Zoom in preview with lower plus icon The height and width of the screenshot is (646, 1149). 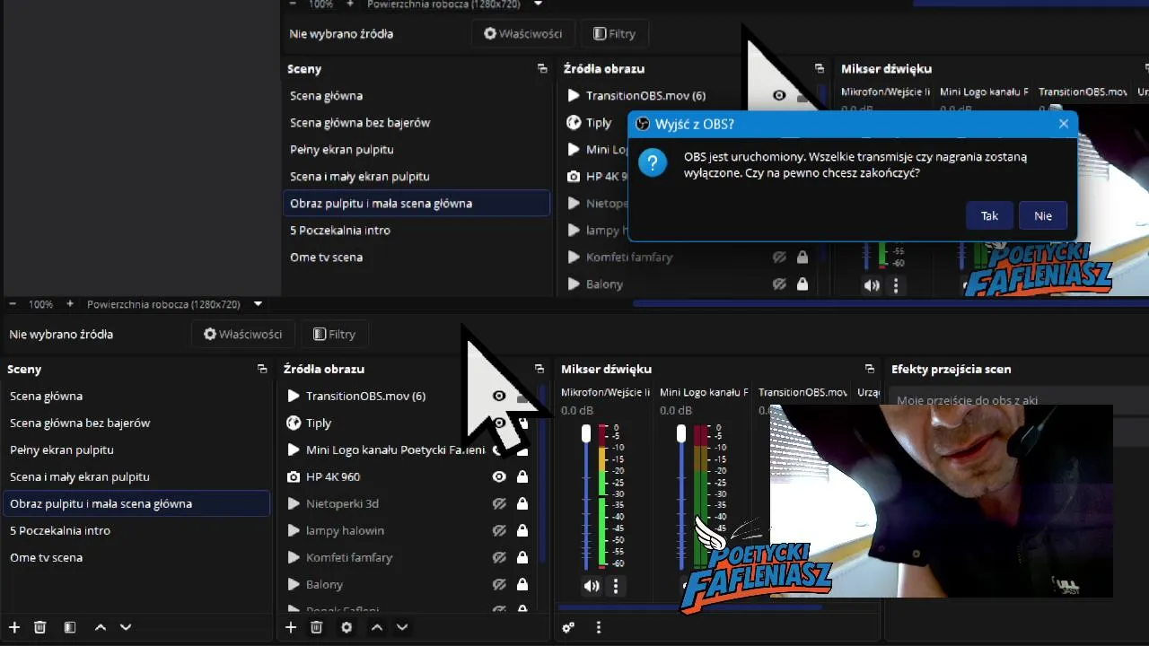69,304
